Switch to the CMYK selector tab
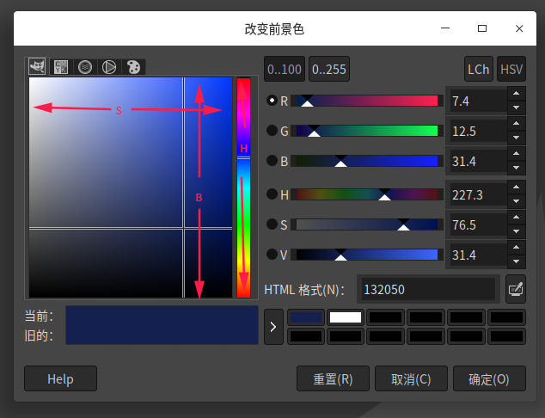545x418 pixels. [61, 67]
